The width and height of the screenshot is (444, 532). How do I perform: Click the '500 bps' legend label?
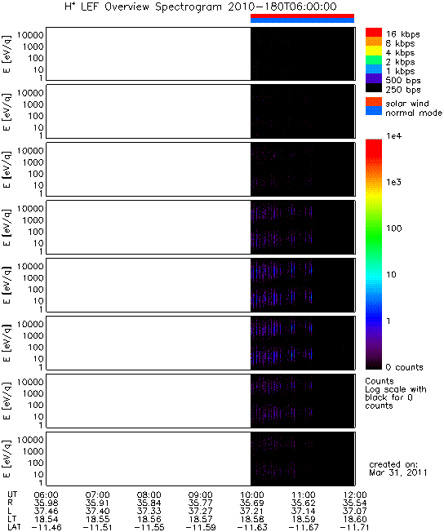[403, 81]
